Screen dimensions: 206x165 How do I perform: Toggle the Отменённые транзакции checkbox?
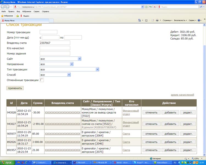[x=42, y=80]
